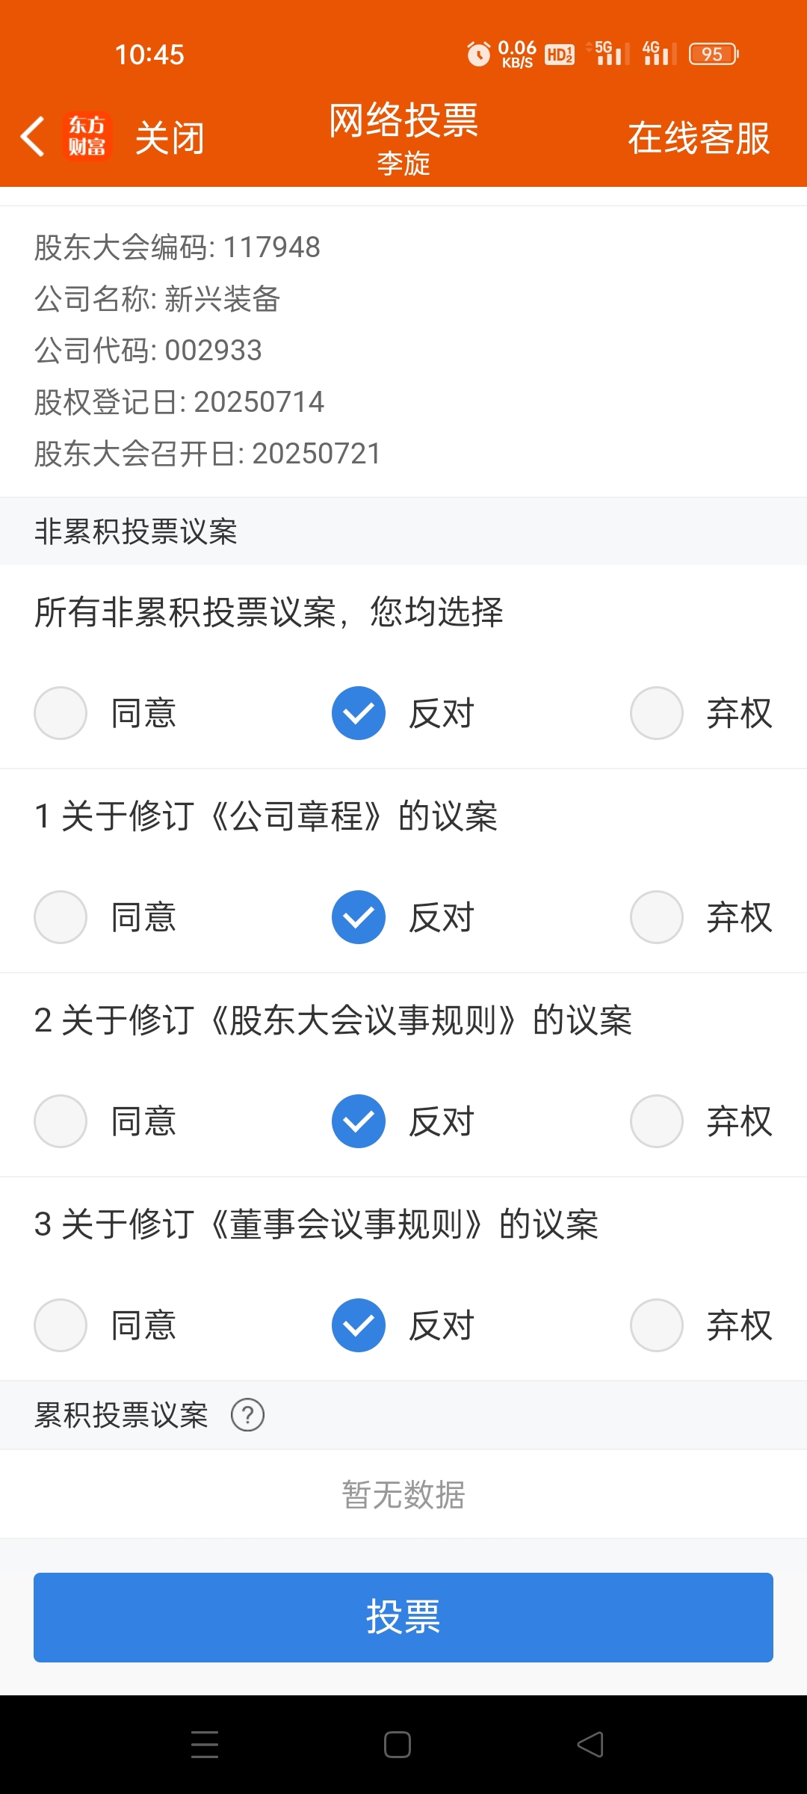Tap Android recent apps menu icon

[205, 1745]
